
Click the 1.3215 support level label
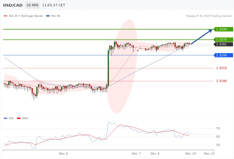221,68
